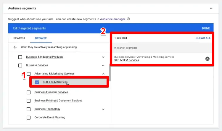Click the back arrow in browse panel
Screen dimensions: 222x131
click(x=15, y=47)
